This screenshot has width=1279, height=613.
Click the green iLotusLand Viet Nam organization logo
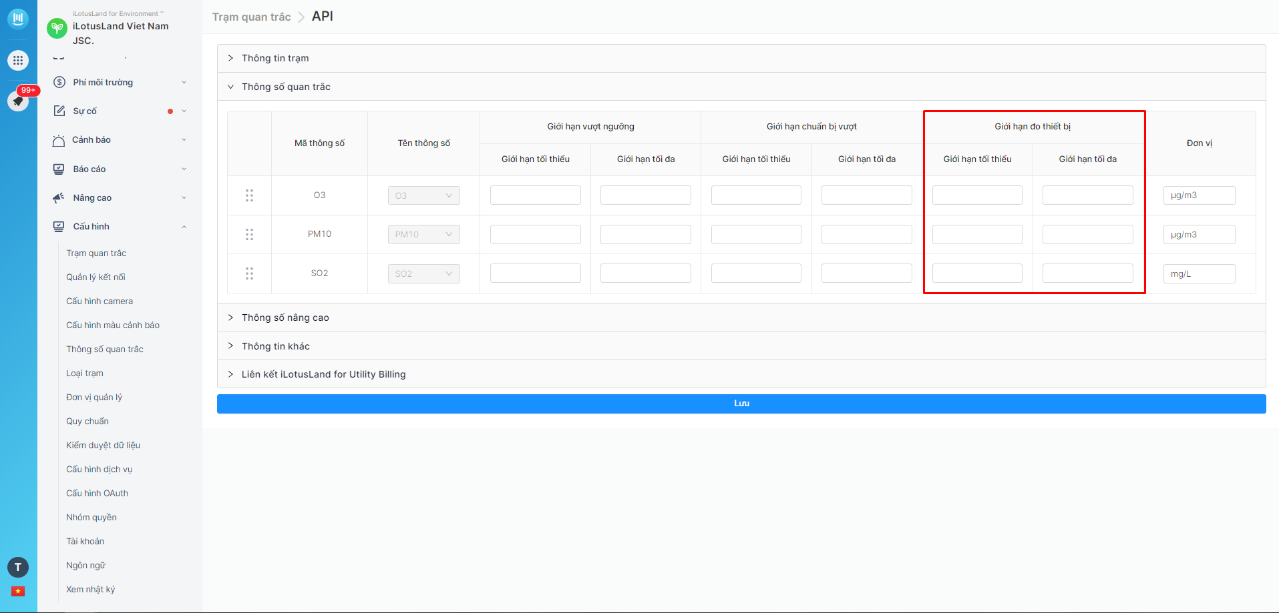coord(57,28)
